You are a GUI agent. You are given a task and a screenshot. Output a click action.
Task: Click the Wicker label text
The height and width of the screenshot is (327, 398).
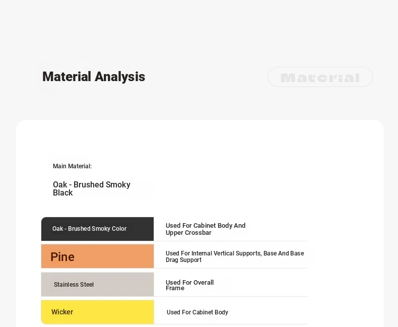62,312
